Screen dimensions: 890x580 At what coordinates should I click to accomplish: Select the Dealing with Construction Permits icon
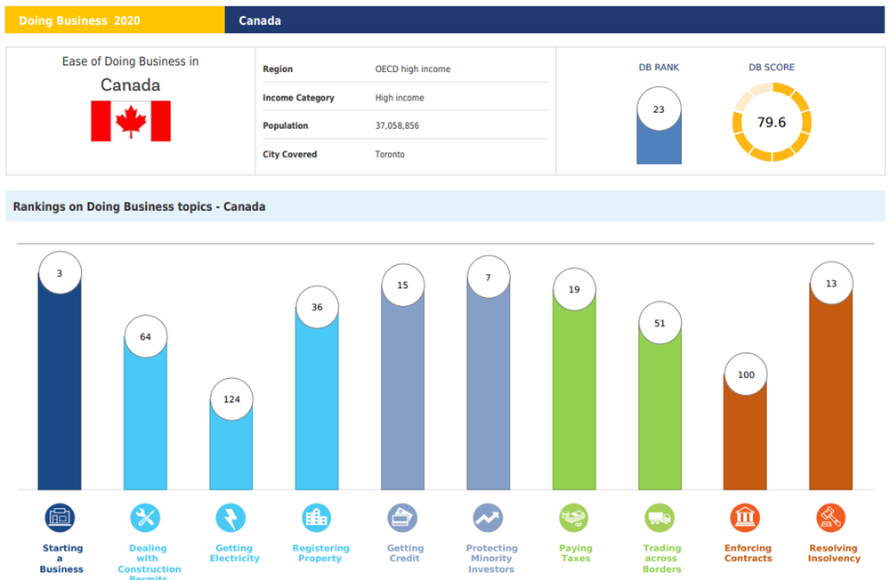point(145,517)
